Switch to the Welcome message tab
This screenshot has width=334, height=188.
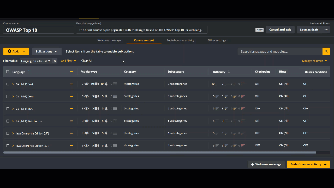coord(109,40)
